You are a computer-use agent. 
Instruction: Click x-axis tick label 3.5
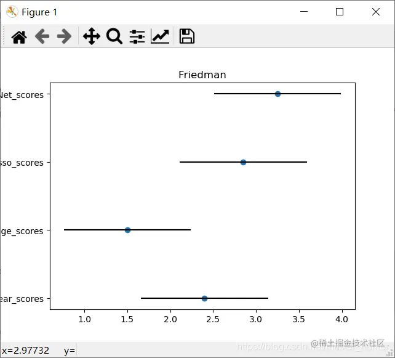(299, 319)
